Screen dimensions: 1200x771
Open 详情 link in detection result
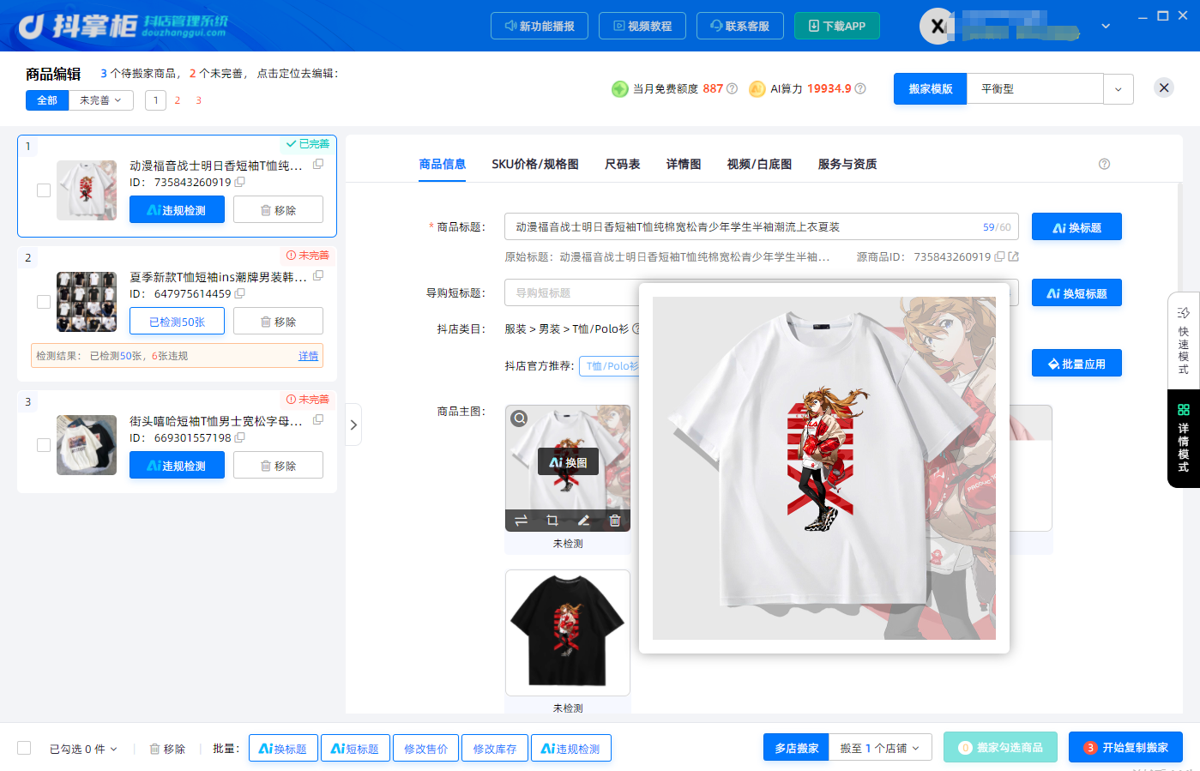pos(308,356)
